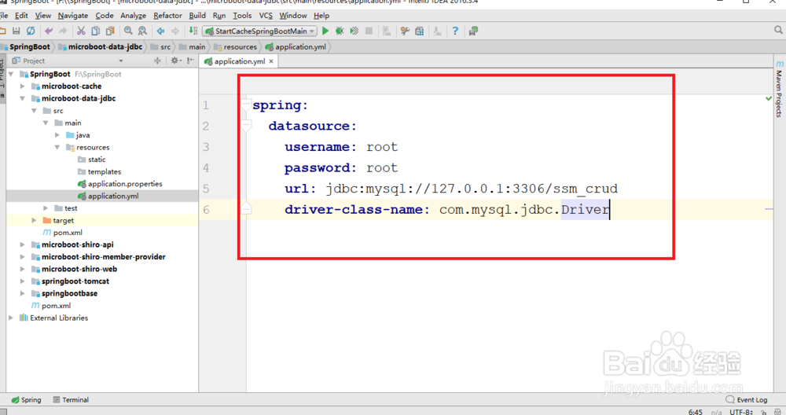This screenshot has width=786, height=415.
Task: Click the Redo arrow icon
Action: [63, 31]
